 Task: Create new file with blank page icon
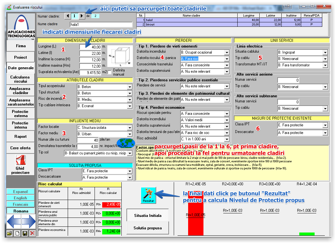[x=17, y=233]
